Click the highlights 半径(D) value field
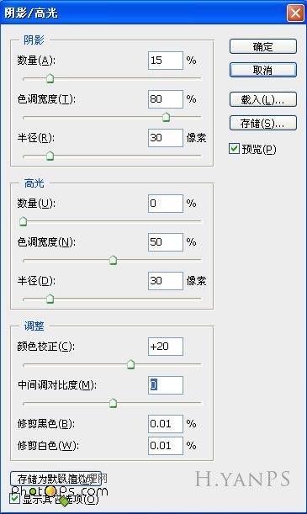This screenshot has width=307, height=514. pos(166,281)
